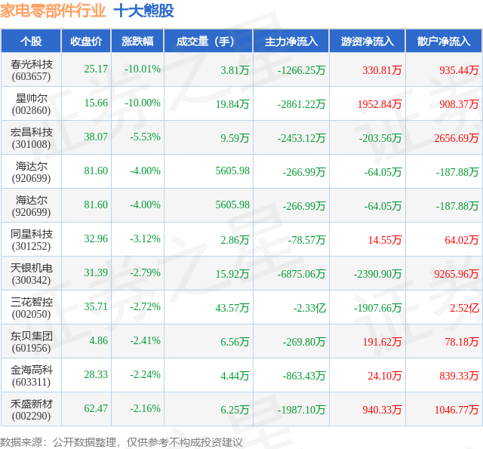Click the 游资净流入 column header

coord(368,42)
